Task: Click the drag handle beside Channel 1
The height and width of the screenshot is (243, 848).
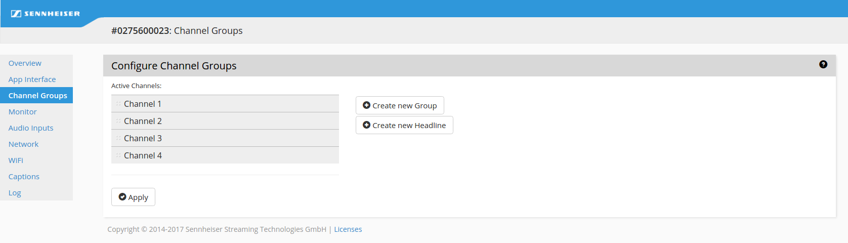Action: point(118,104)
